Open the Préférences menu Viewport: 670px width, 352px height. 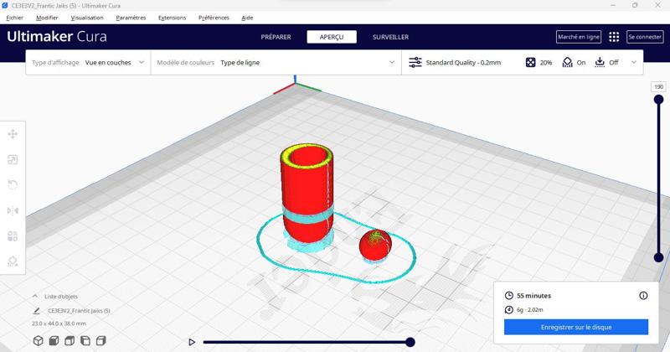click(214, 18)
